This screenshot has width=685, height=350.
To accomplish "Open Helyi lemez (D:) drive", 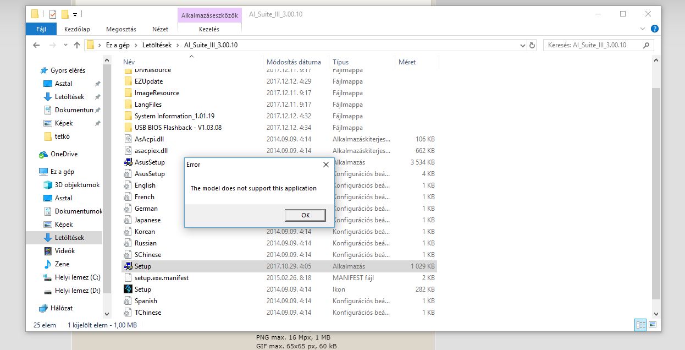I will tap(77, 291).
